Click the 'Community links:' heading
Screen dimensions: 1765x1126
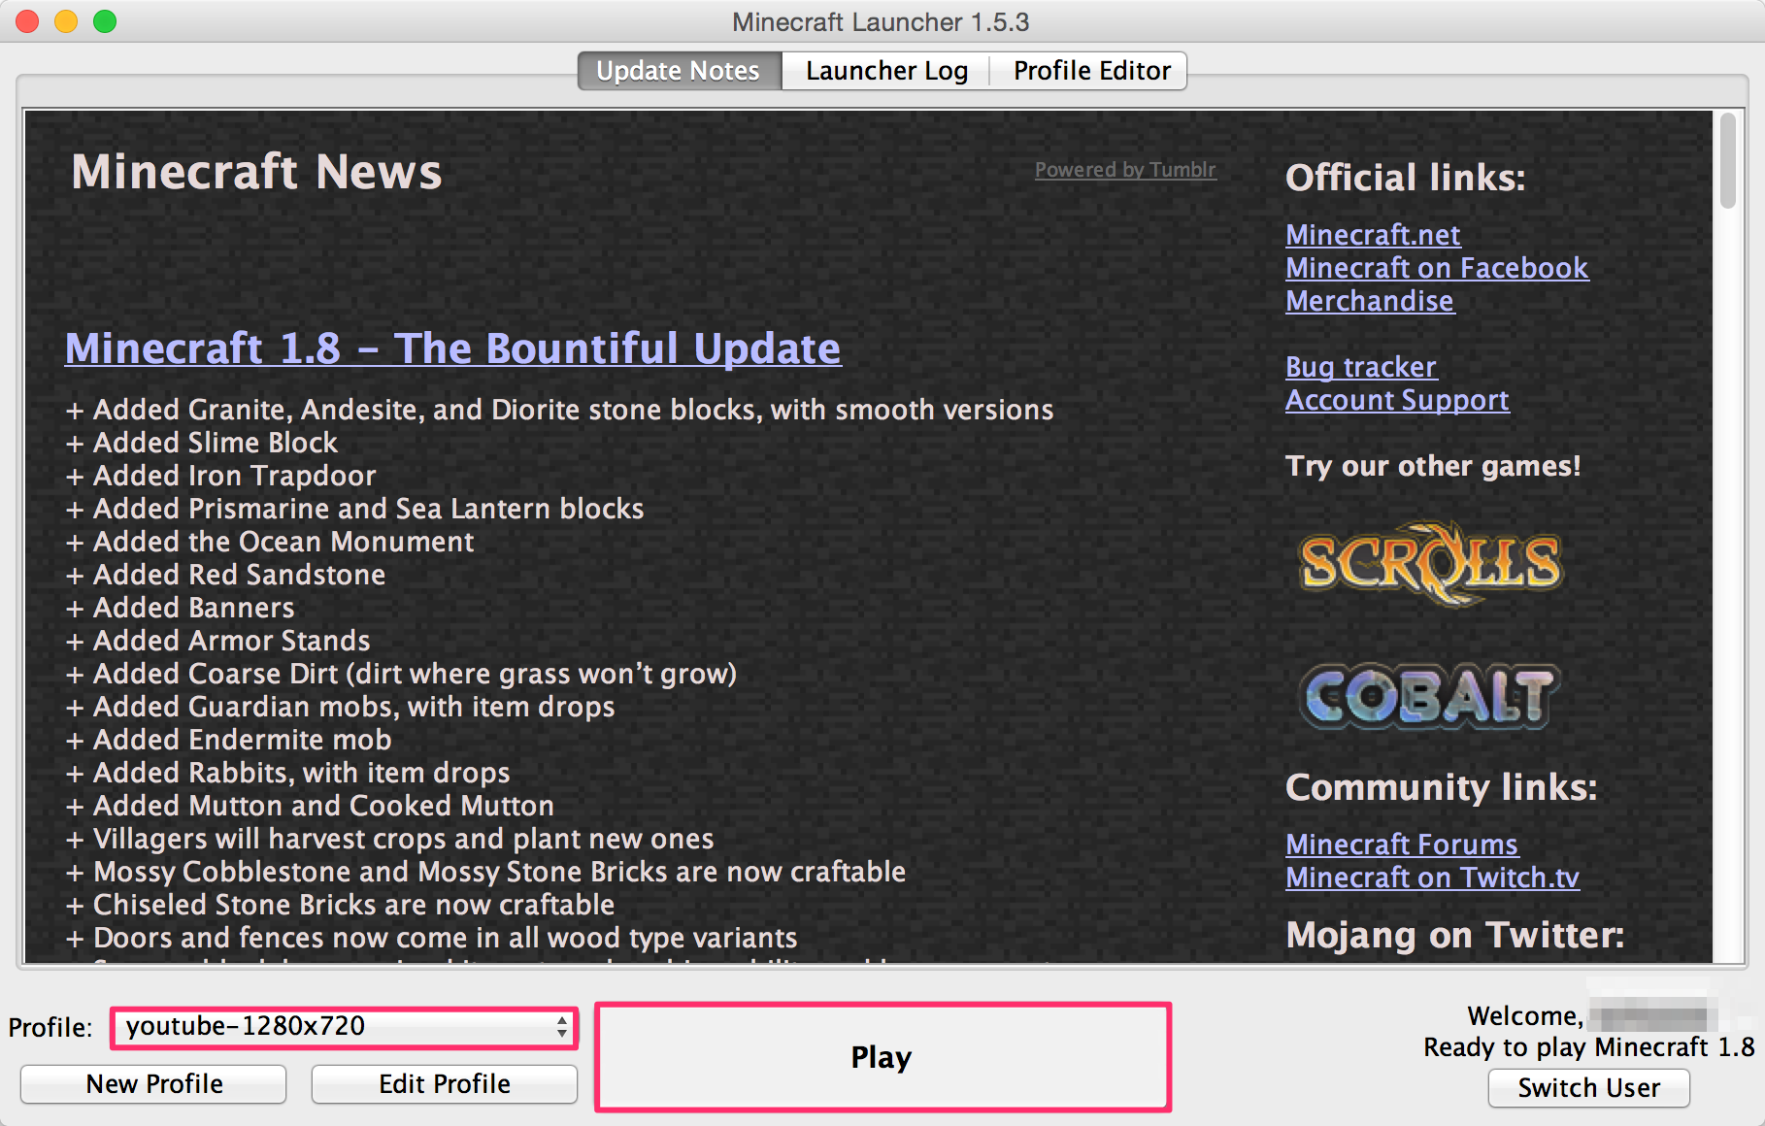coord(1442,787)
